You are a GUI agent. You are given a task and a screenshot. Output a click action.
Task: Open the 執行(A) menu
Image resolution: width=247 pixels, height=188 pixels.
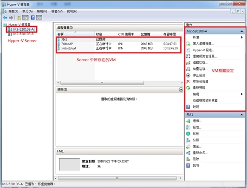click(x=27, y=11)
